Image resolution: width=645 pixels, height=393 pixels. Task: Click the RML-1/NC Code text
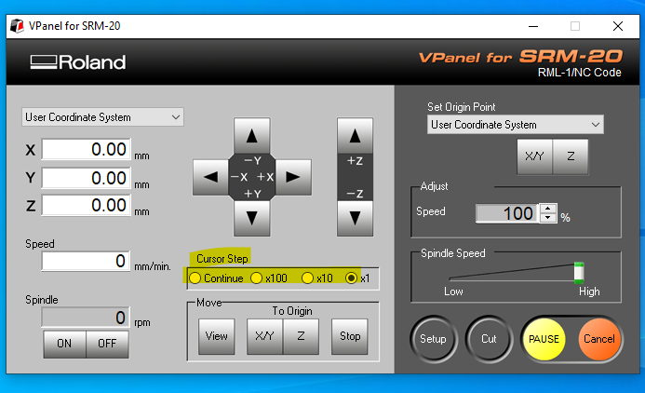580,73
